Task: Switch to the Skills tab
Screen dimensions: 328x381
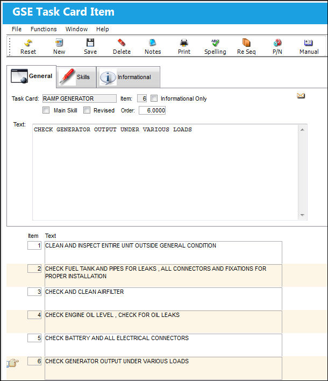Action: point(76,77)
